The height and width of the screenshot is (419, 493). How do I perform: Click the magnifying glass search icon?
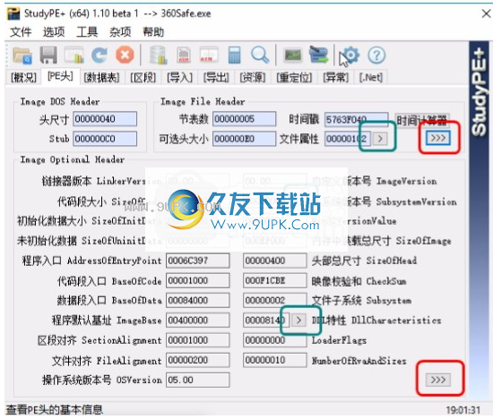click(x=260, y=55)
